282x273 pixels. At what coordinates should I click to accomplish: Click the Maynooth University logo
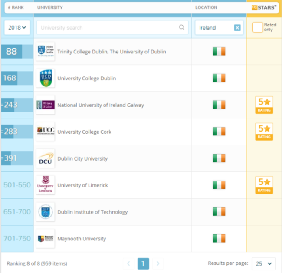[x=46, y=239]
